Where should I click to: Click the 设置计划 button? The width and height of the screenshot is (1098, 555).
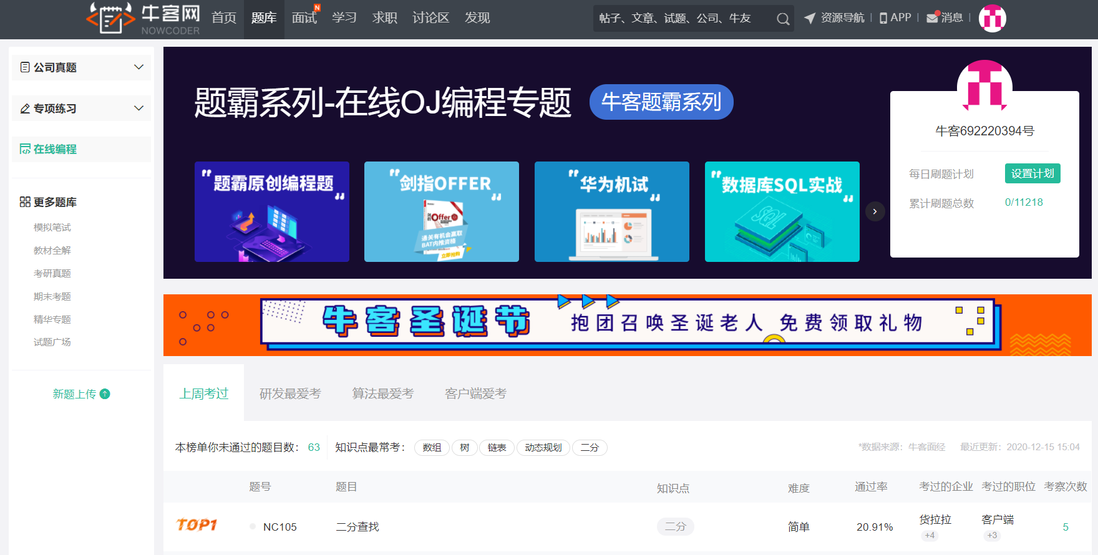tap(1032, 173)
